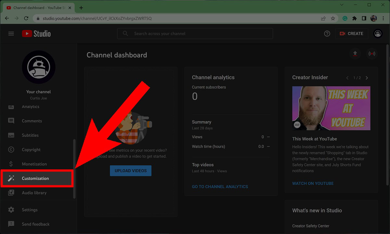Click the browser bookmark star icon
The width and height of the screenshot is (390, 234).
point(333,19)
